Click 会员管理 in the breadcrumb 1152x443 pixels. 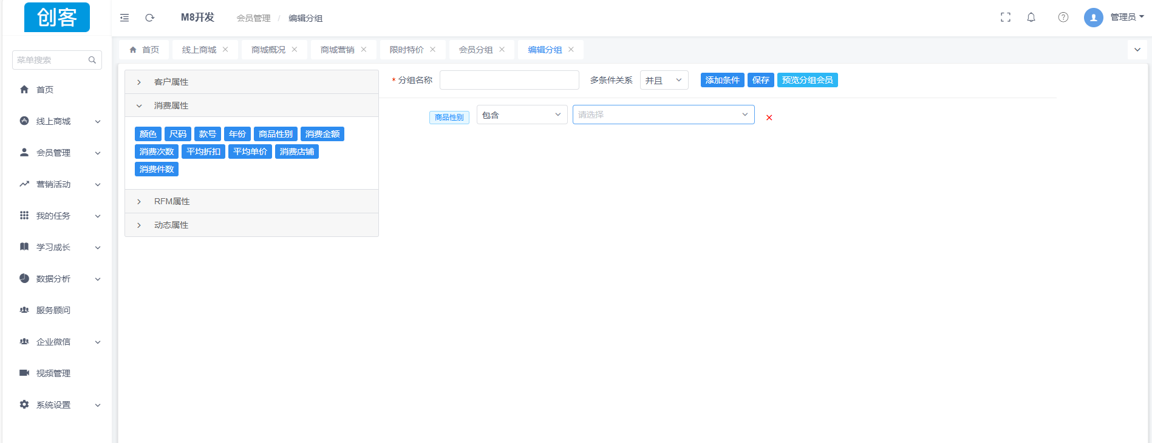click(x=254, y=18)
